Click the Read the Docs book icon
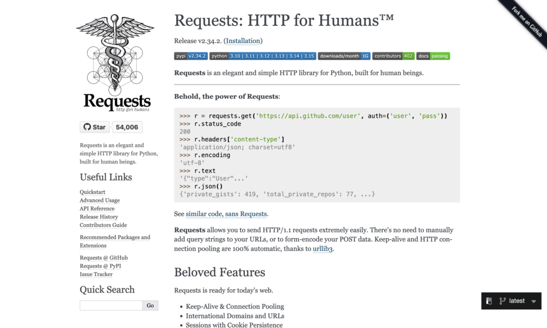The image size is (547, 328). 489,301
